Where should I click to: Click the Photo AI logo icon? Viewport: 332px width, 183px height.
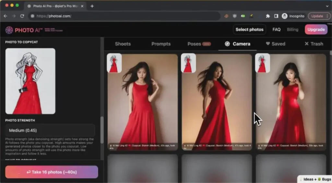9,30
